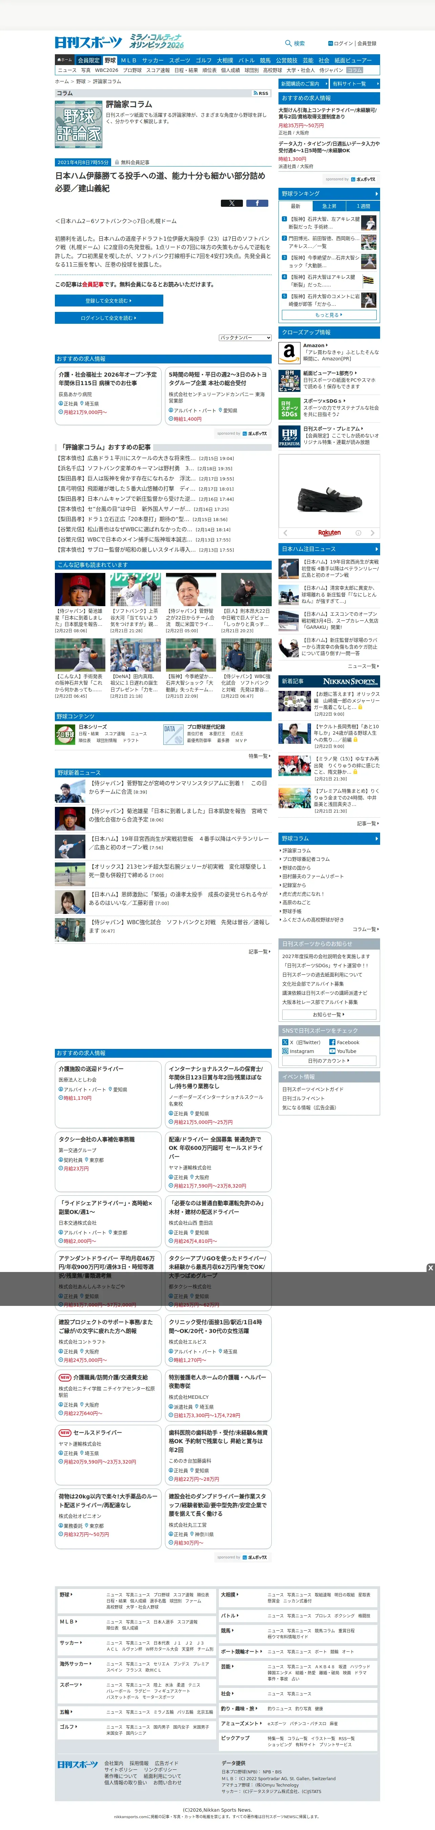This screenshot has height=1830, width=435.
Task: Select the 急上昇 ranking tab
Action: tap(329, 206)
